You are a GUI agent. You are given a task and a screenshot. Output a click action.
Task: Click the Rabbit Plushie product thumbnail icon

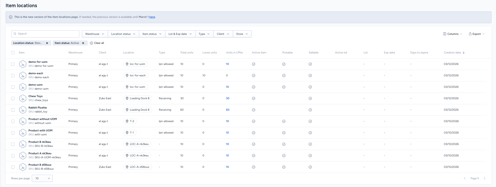click(23, 110)
